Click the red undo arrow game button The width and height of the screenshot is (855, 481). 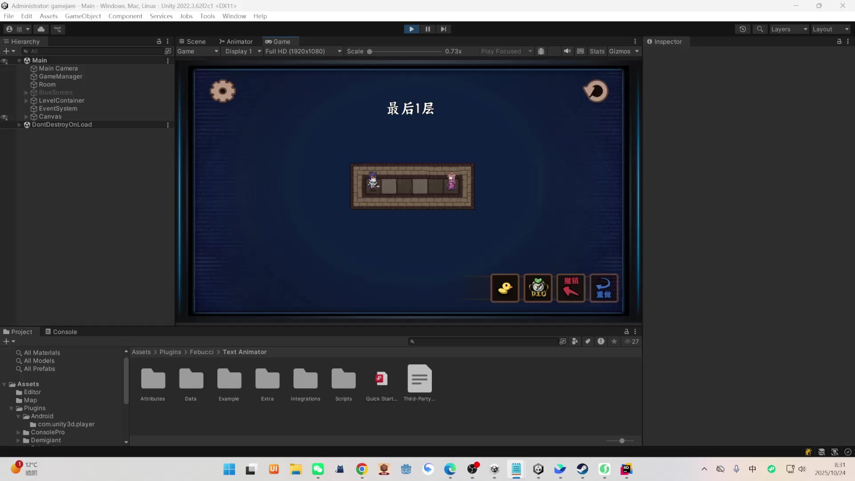point(570,288)
